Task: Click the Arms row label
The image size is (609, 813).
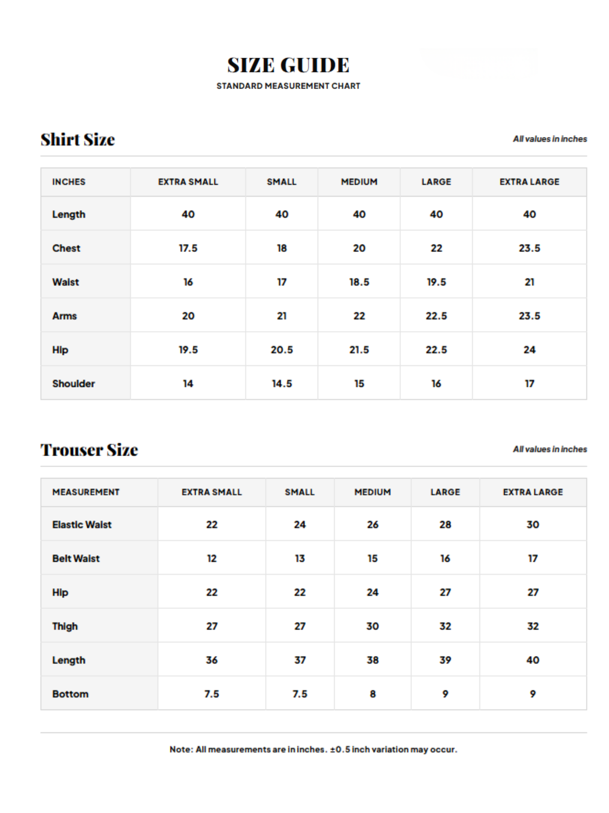Action: coord(65,316)
